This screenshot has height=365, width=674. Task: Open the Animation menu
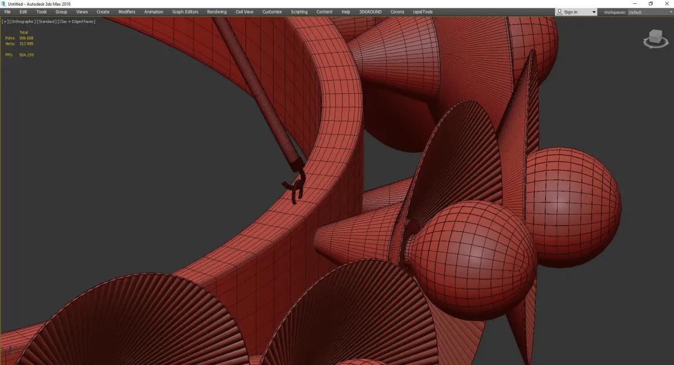(x=154, y=12)
